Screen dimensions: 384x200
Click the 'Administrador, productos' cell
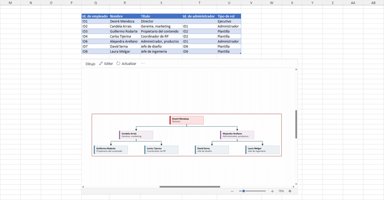click(161, 42)
